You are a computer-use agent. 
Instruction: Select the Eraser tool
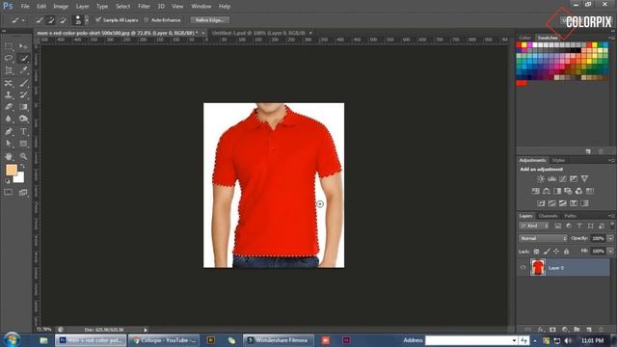point(9,107)
